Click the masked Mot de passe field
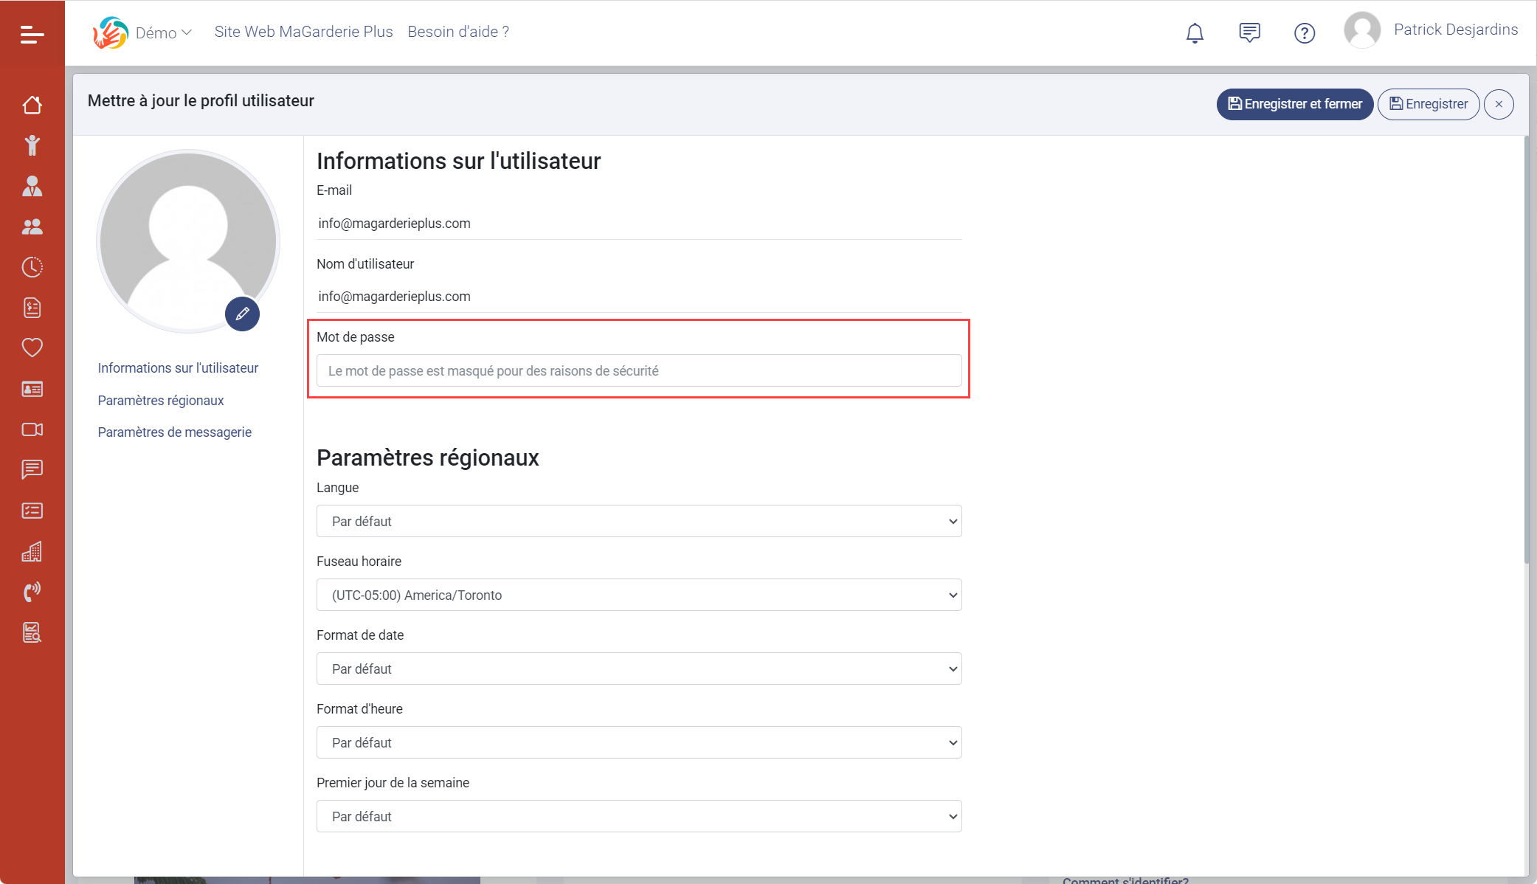The height and width of the screenshot is (884, 1537). pos(638,370)
